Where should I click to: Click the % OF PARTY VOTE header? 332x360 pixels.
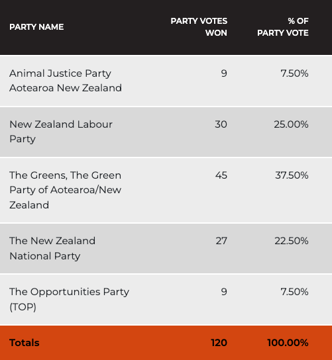(283, 27)
